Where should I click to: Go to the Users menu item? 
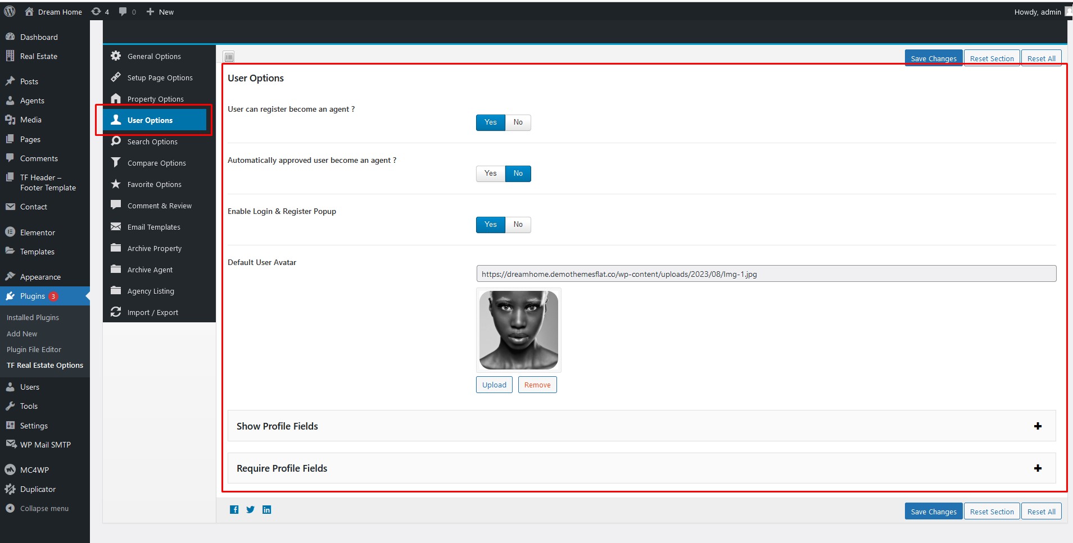(x=30, y=387)
